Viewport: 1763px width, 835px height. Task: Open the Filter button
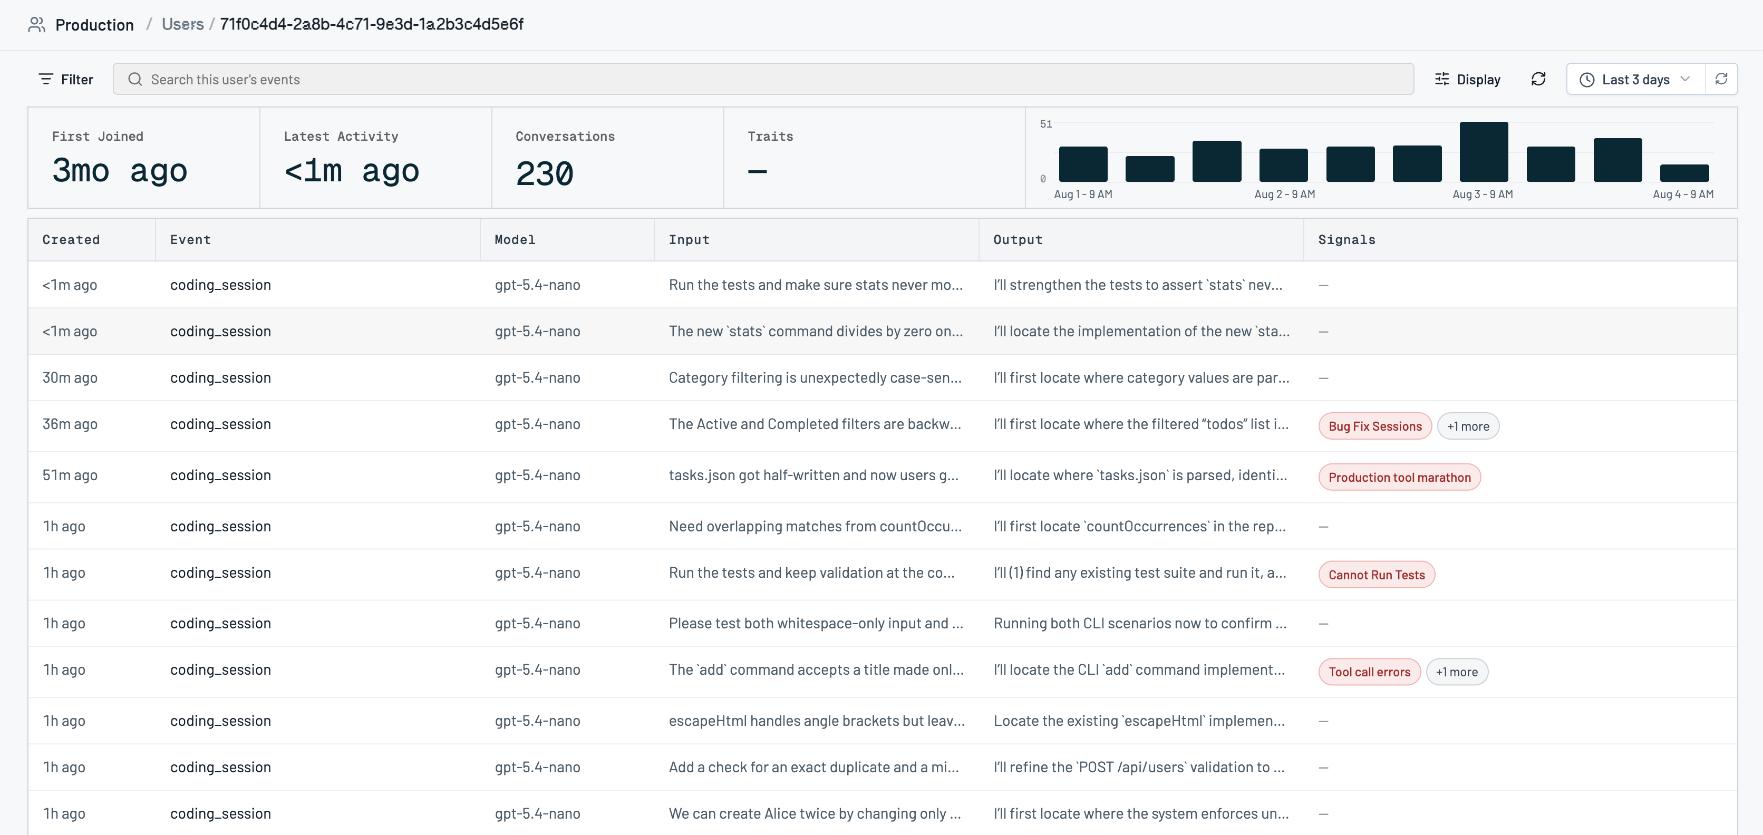[66, 80]
